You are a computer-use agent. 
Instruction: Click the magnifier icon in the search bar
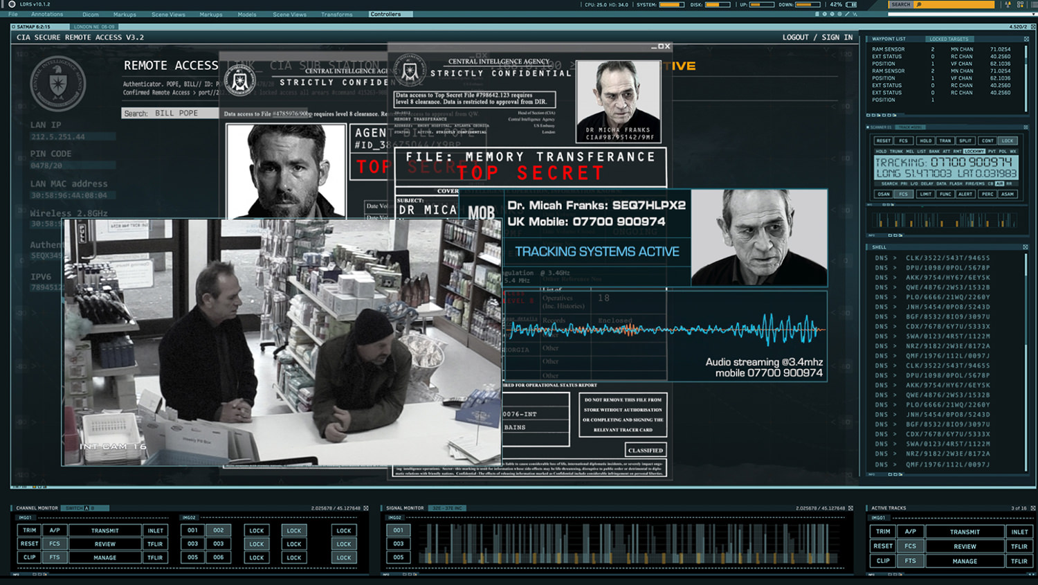click(919, 4)
